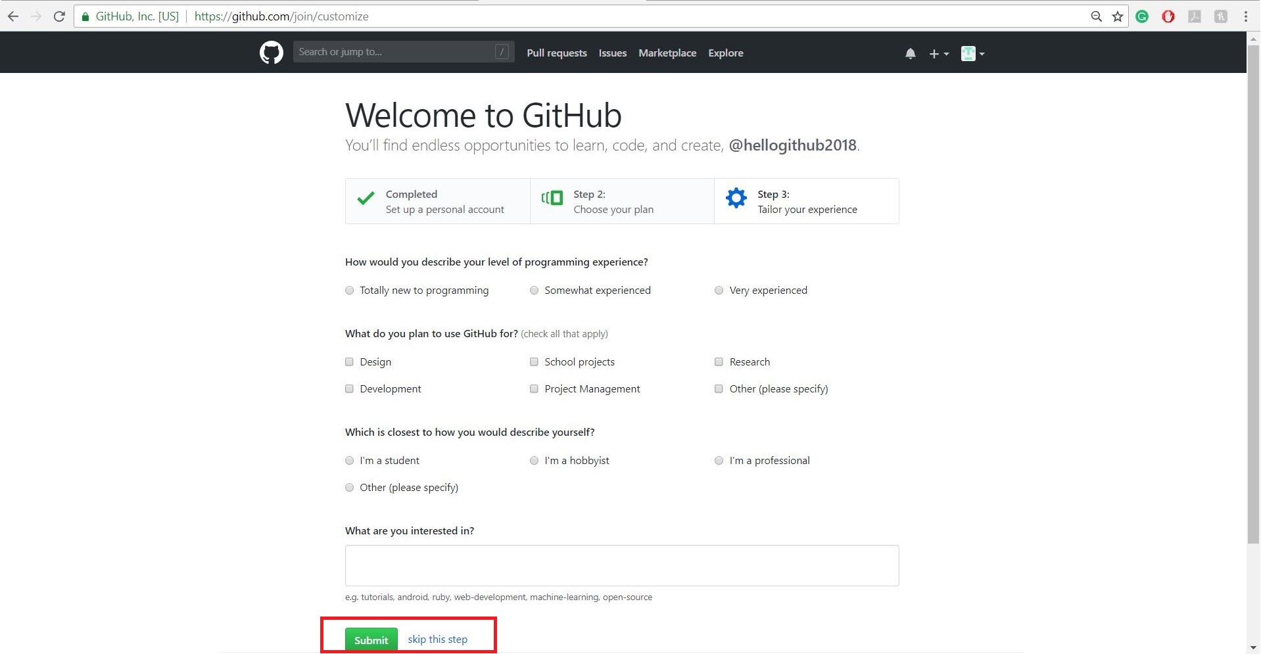Click the Completed personal account step tab
The height and width of the screenshot is (654, 1261).
(438, 201)
